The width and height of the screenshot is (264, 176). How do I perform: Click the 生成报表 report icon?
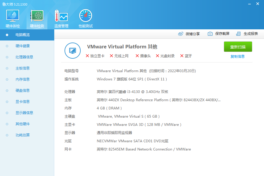click(x=238, y=34)
